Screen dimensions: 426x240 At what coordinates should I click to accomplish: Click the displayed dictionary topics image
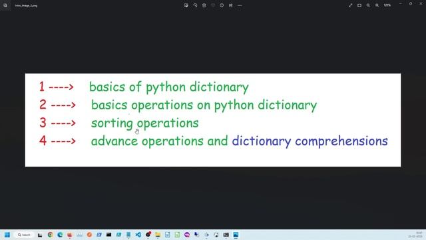213,120
